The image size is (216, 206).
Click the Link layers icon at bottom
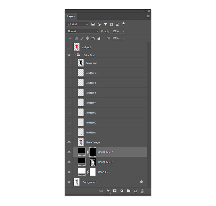(x=101, y=191)
